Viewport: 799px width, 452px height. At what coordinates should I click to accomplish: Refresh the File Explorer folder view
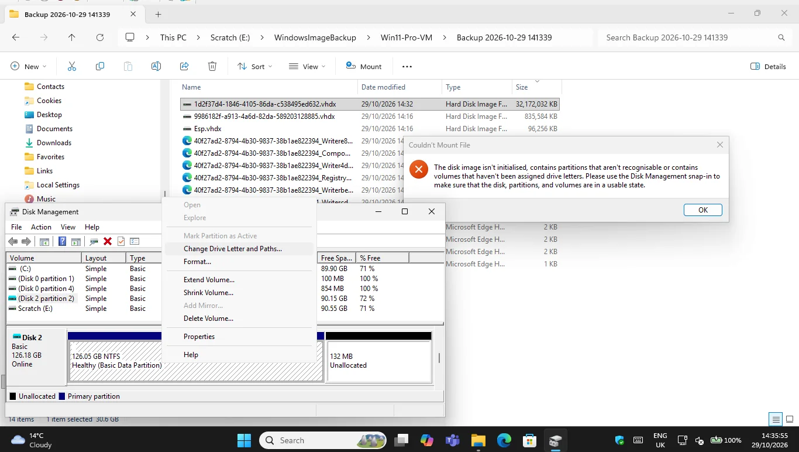[x=100, y=37]
